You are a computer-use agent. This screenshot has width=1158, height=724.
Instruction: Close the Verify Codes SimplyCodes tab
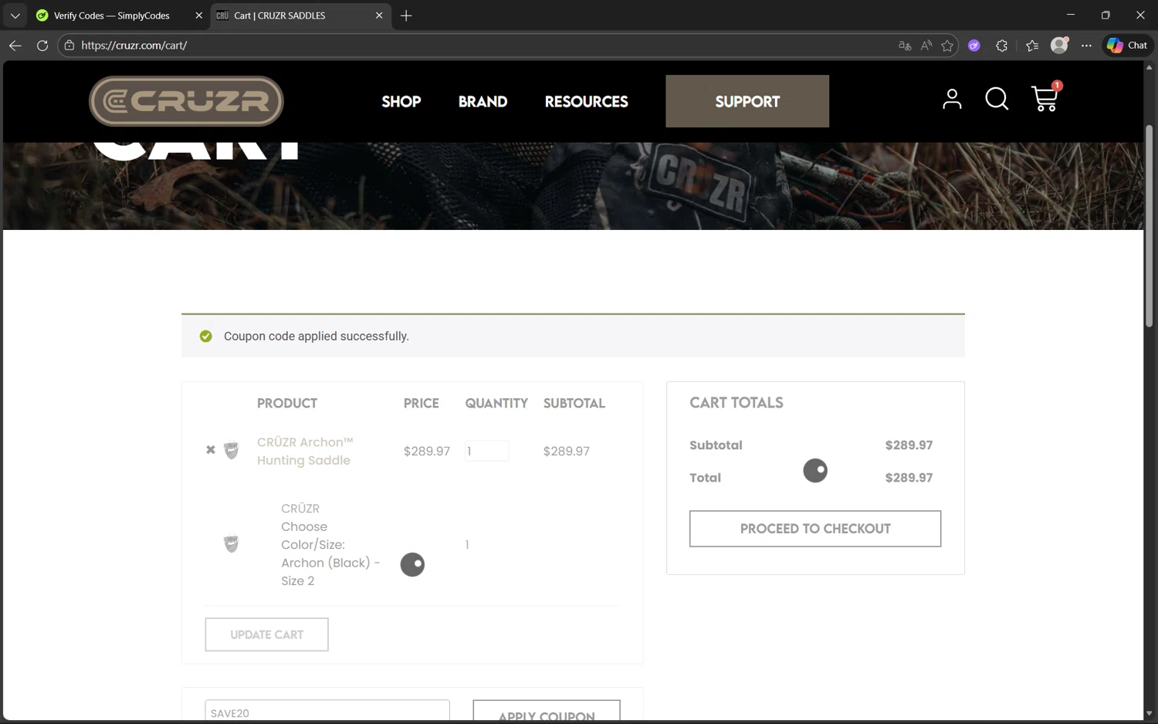[x=198, y=15]
